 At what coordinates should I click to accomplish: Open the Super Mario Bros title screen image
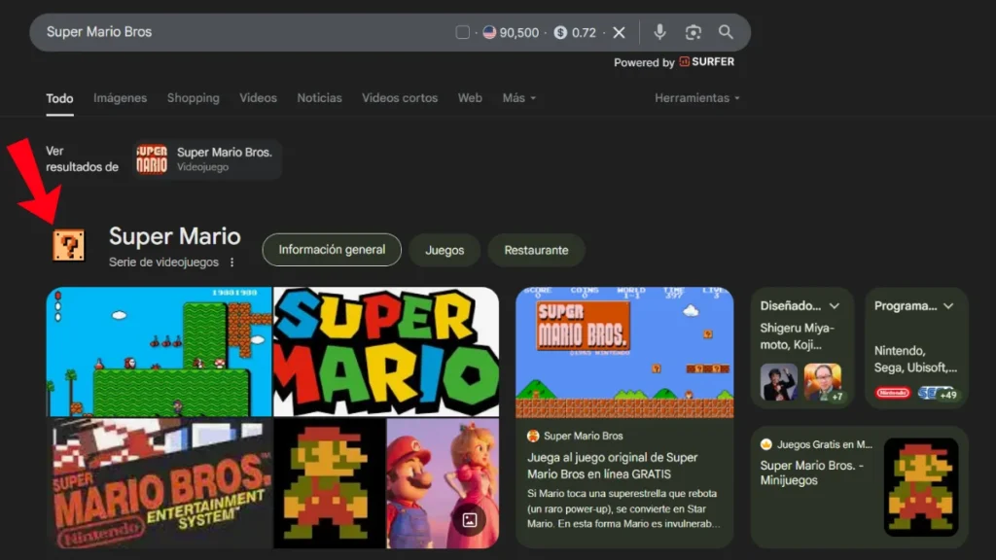click(x=624, y=352)
